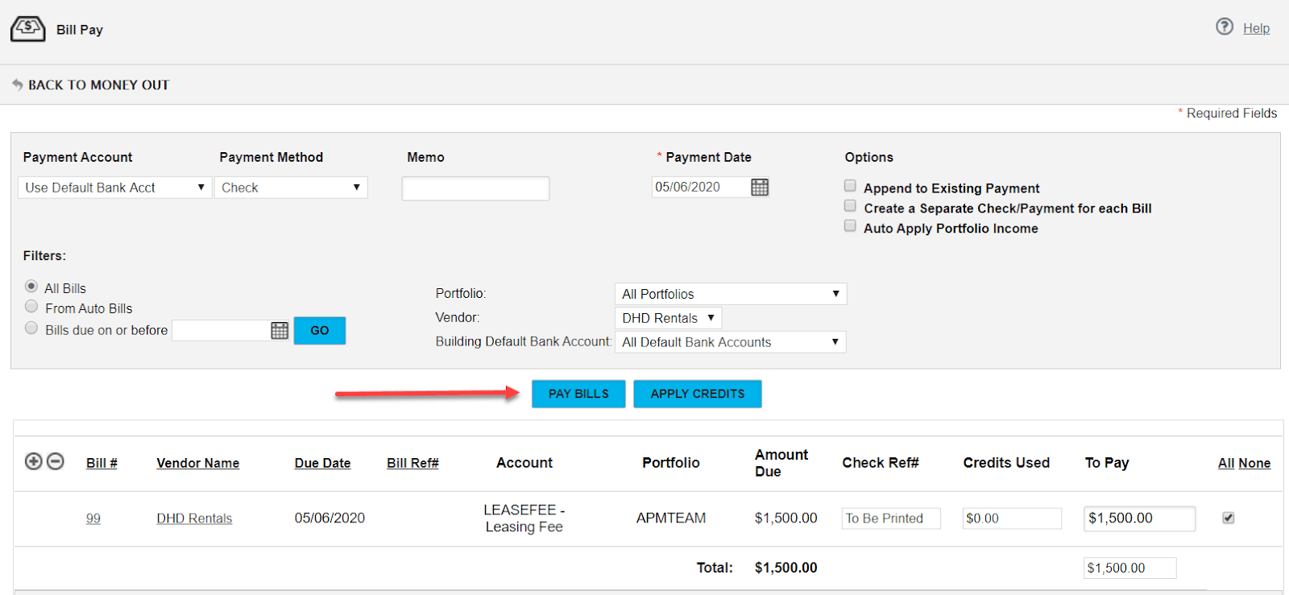Check Create a Separate Check/Payment for each Bill

tap(850, 206)
